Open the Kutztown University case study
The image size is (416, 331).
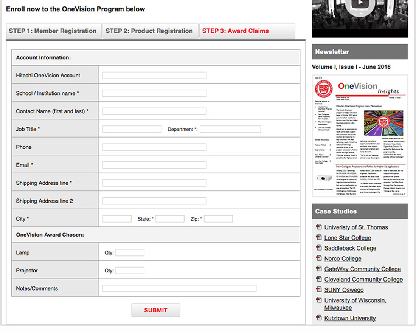(350, 318)
